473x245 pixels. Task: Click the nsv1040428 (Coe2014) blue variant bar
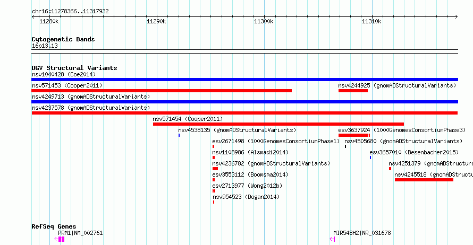pyautogui.click(x=244, y=80)
